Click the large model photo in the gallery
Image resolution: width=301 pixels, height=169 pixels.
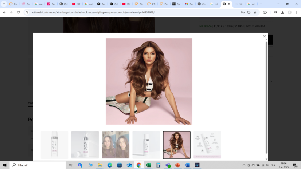(x=149, y=81)
